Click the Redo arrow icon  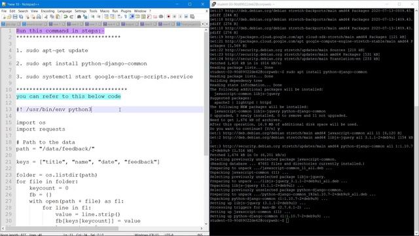tap(71, 17)
